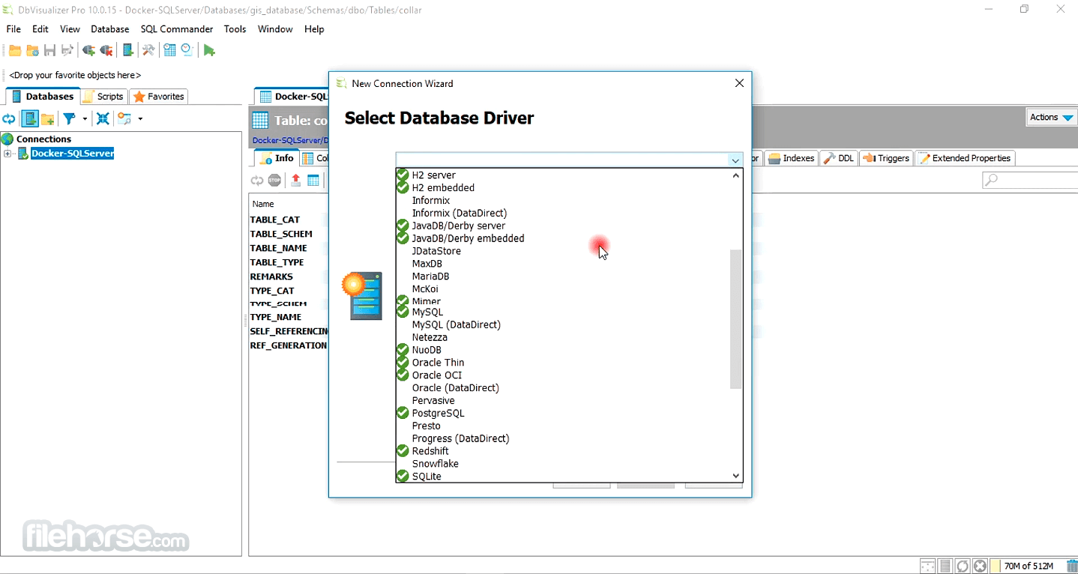
Task: Open the Database menu
Action: (110, 29)
